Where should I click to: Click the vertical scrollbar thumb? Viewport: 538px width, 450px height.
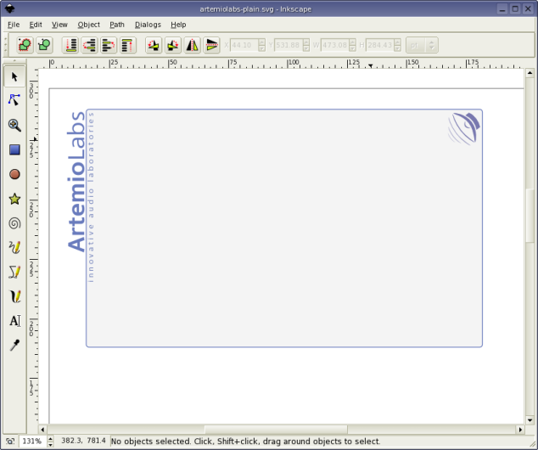click(530, 216)
